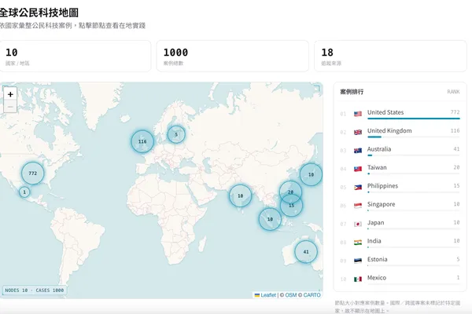This screenshot has width=472, height=314.
Task: Click the Australia progress bar
Action: [414, 155]
